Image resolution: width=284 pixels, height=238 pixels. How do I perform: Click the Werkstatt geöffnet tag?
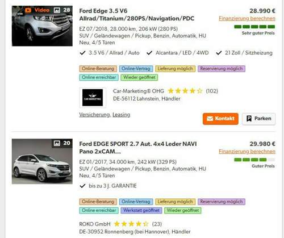pos(141,210)
